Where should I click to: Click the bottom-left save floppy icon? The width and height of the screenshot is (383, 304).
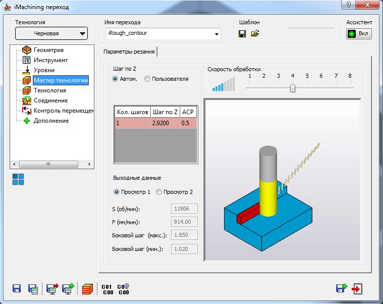click(x=17, y=289)
